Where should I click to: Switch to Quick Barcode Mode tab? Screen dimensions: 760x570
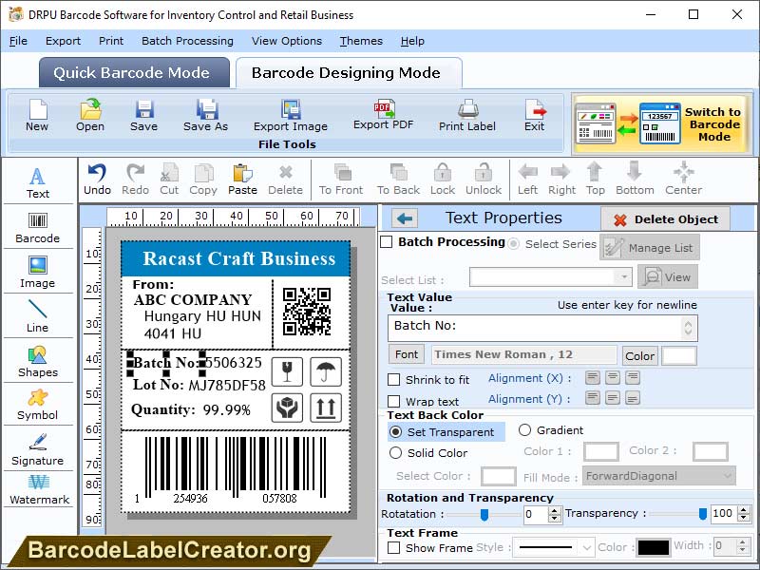(133, 72)
